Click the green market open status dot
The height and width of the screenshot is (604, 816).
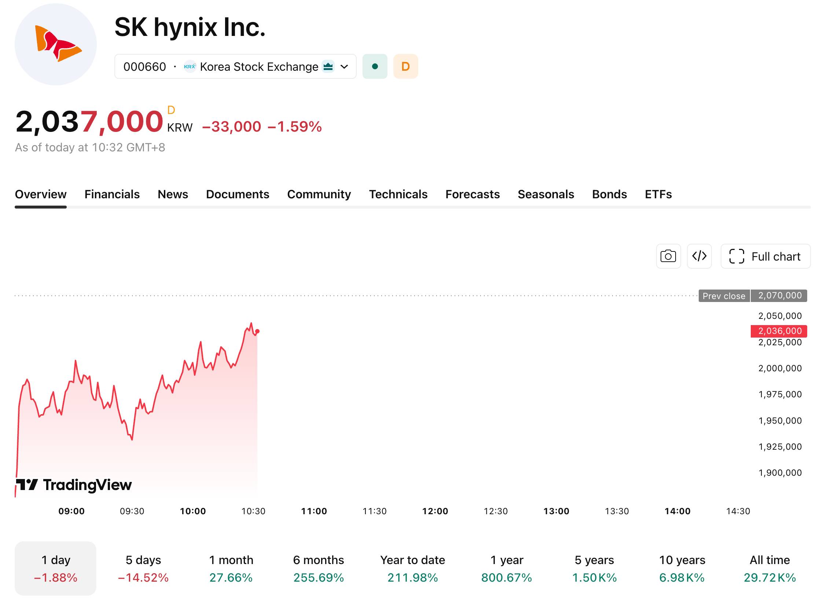pos(375,66)
